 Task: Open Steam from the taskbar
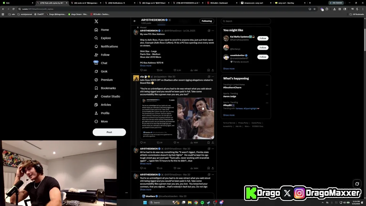(208, 203)
